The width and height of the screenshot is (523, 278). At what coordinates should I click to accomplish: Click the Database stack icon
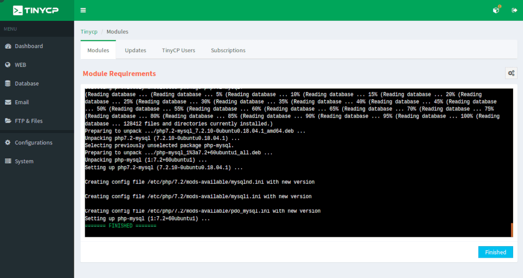[x=7, y=83]
